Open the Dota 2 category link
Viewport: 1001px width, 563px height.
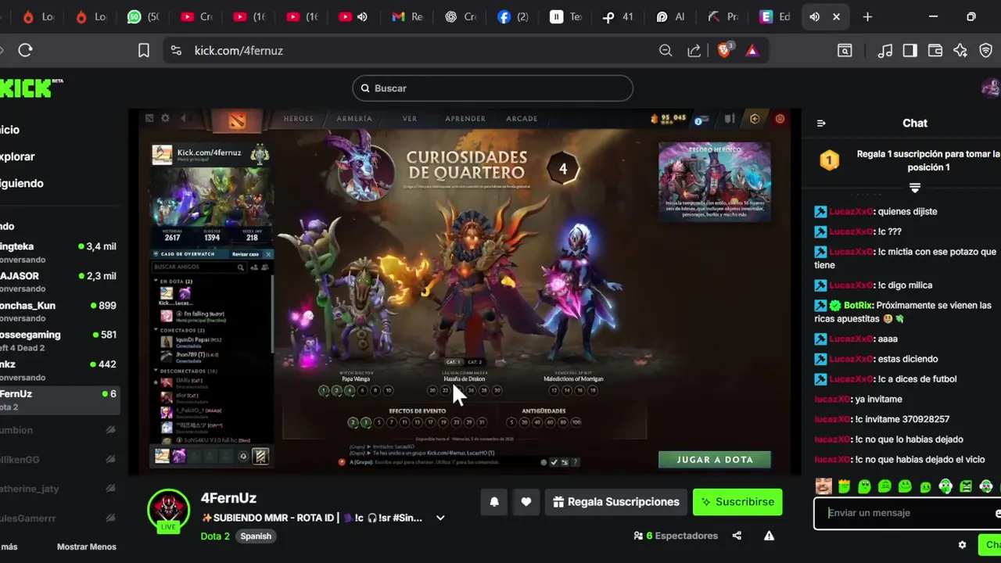point(215,536)
